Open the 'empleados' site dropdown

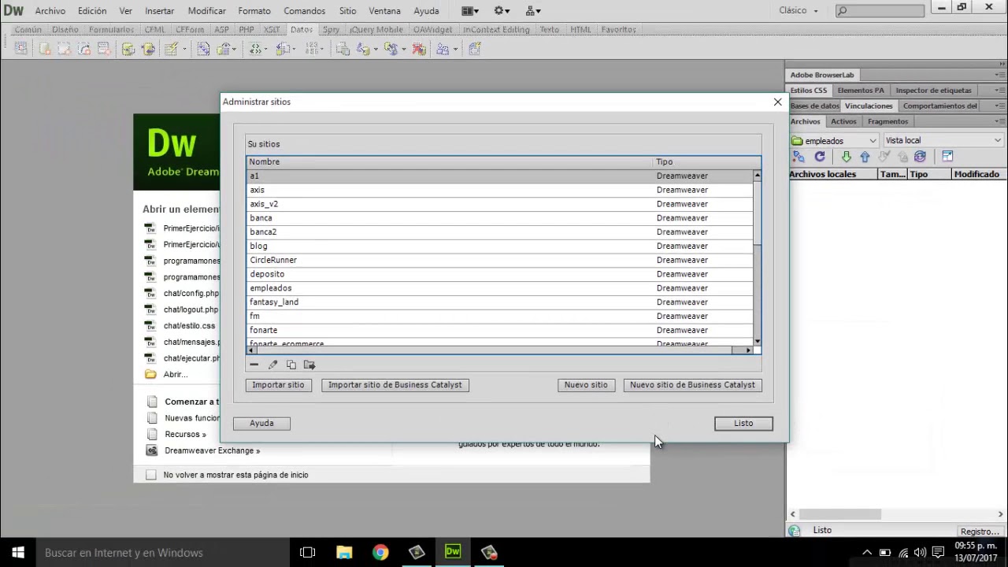[x=835, y=140]
